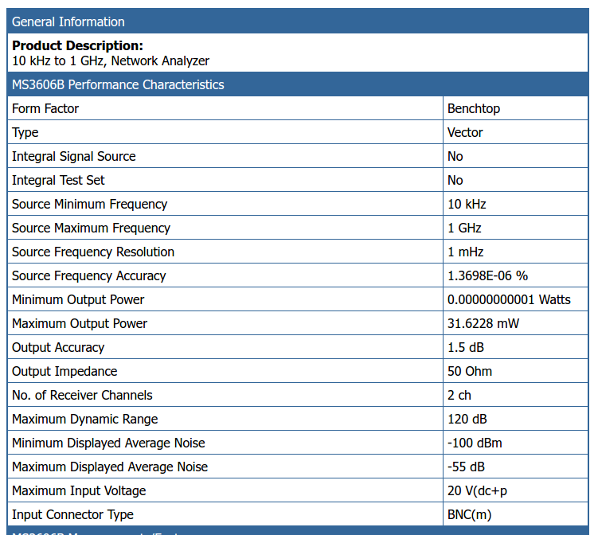The width and height of the screenshot is (594, 535).
Task: Select the No. of Receiver Channels label
Action: 82,395
